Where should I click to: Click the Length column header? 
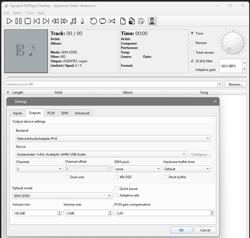coord(18,92)
